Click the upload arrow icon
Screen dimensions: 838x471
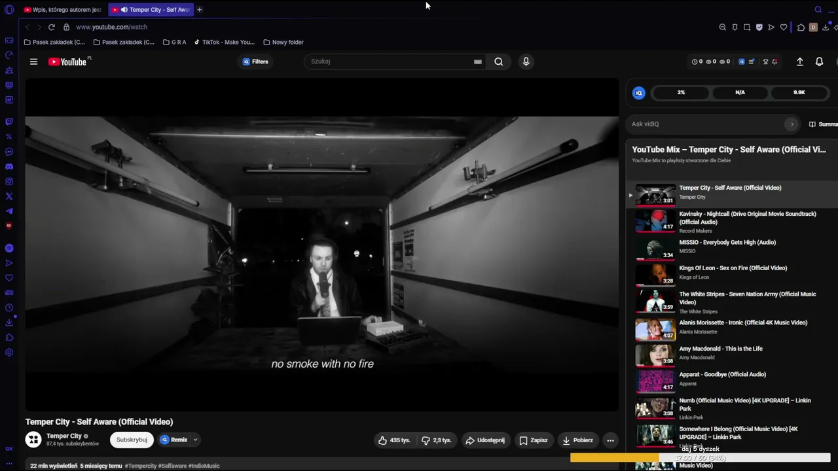[x=799, y=61]
